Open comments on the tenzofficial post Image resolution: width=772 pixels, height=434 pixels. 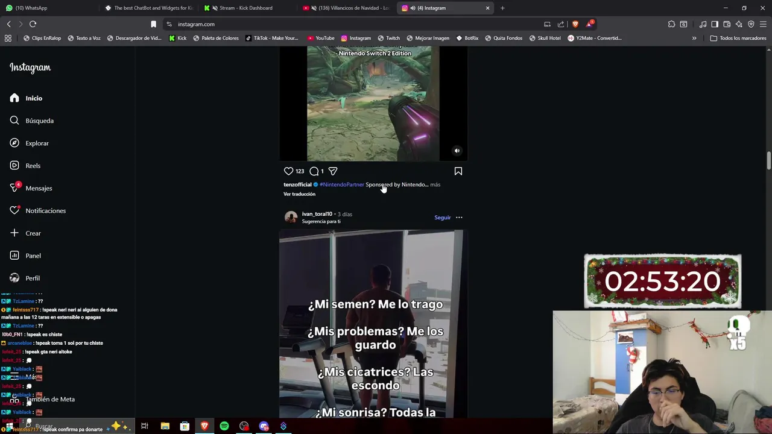tap(314, 171)
